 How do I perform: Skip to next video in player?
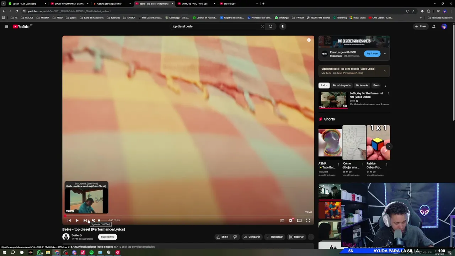click(85, 220)
